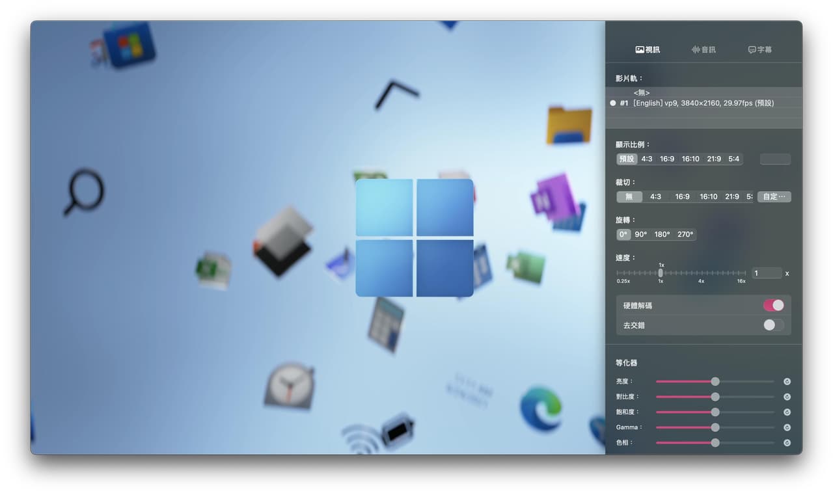The width and height of the screenshot is (833, 495).
Task: Set 裁切 crop to 16:9
Action: [x=682, y=196]
